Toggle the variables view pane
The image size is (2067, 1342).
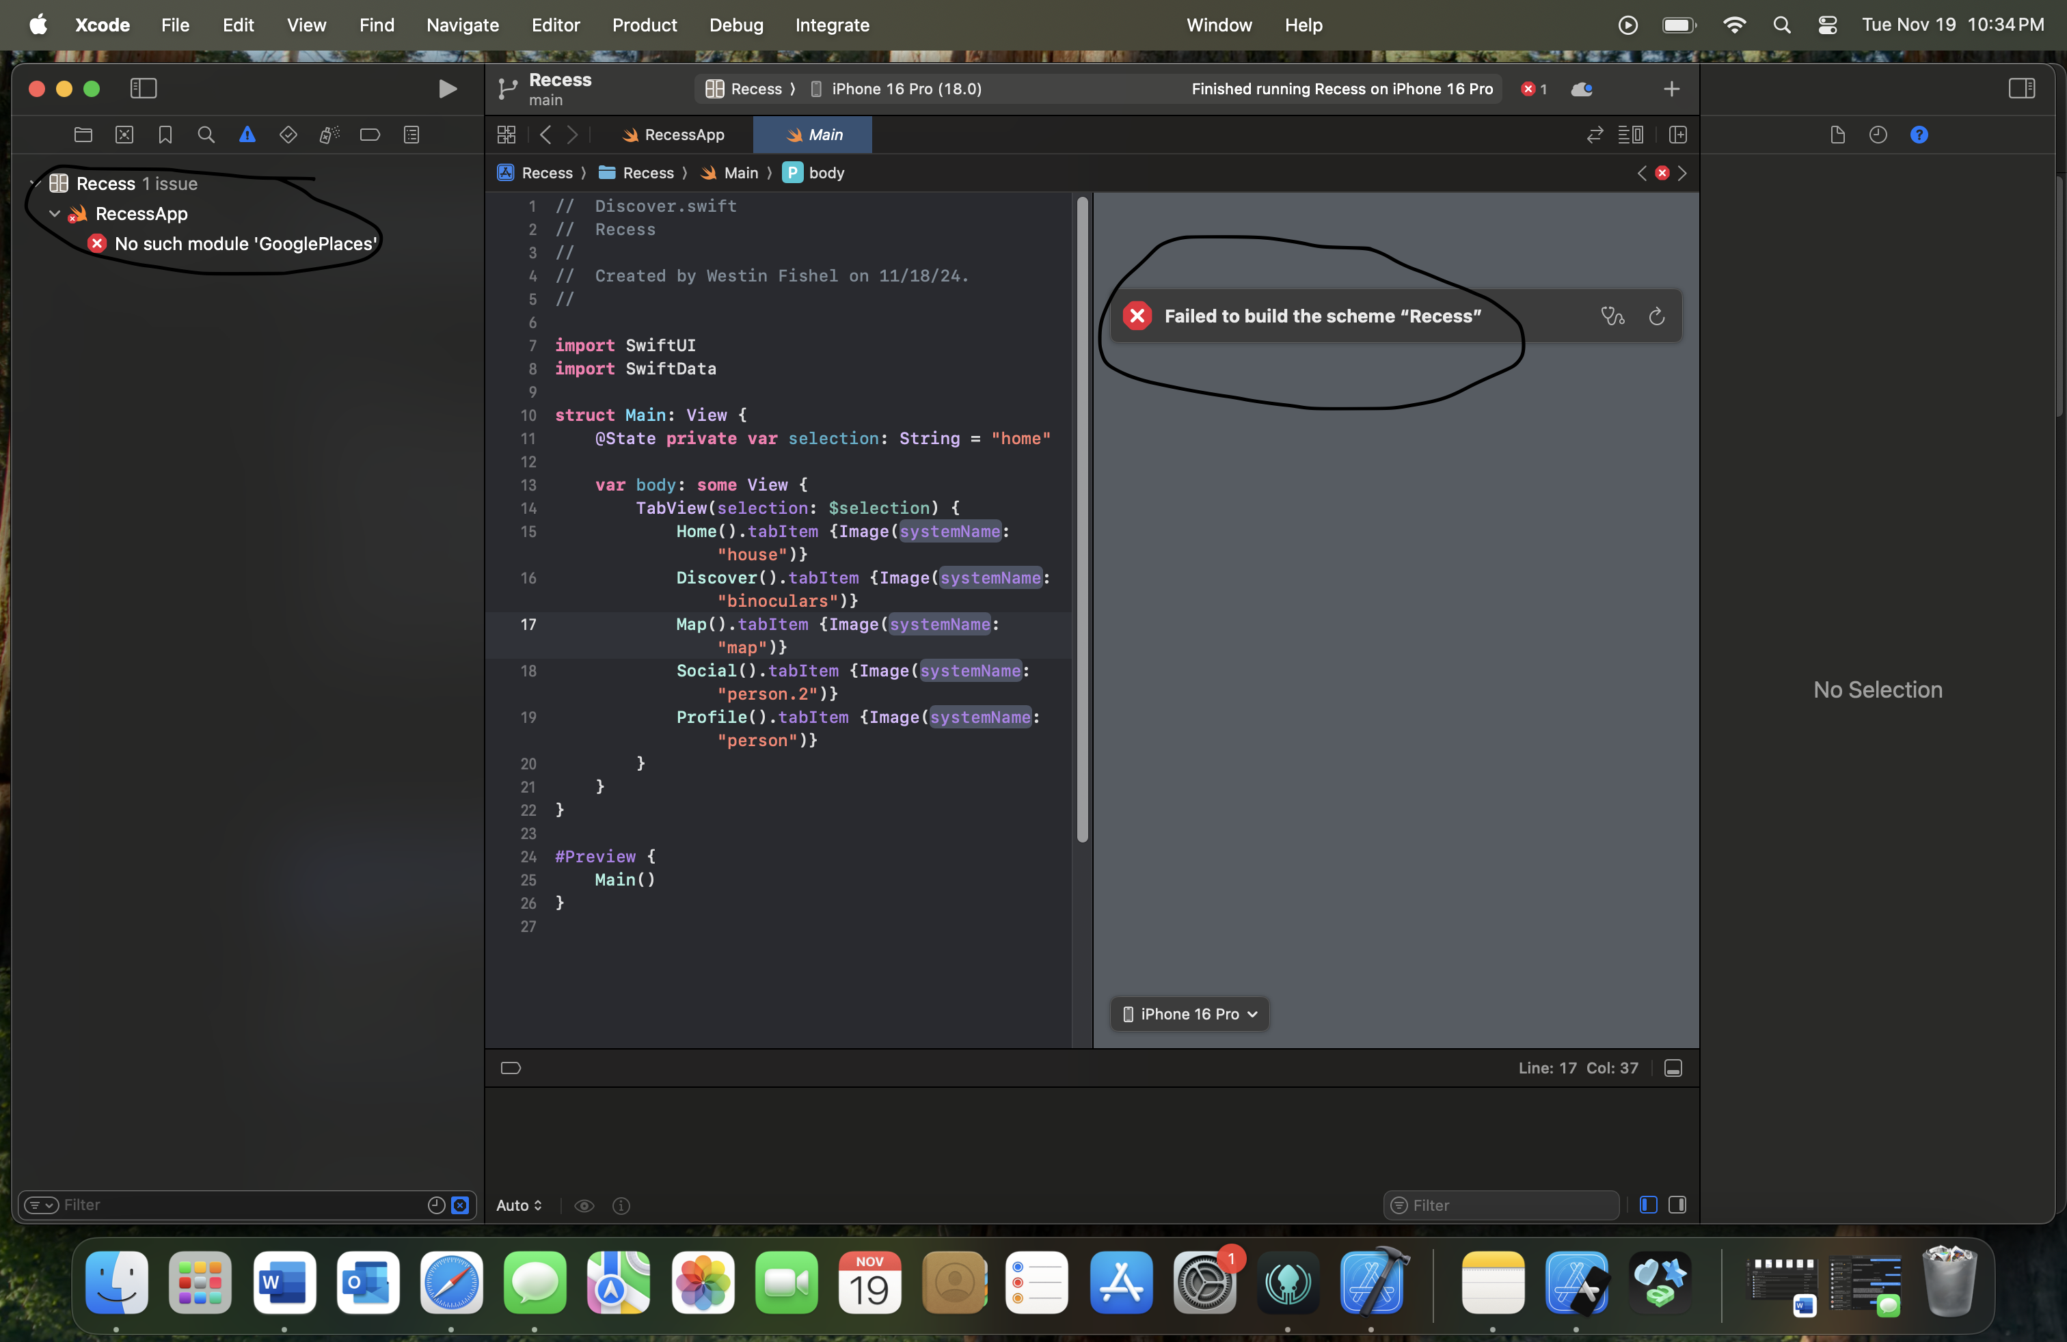coord(1649,1205)
